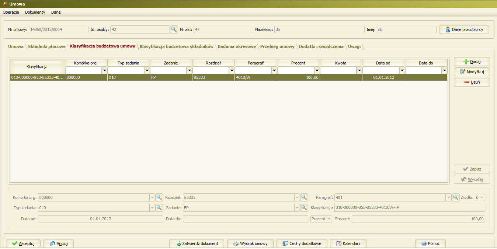This screenshot has height=249, width=497.
Task: Click table cell 85333
Action: pos(213,78)
